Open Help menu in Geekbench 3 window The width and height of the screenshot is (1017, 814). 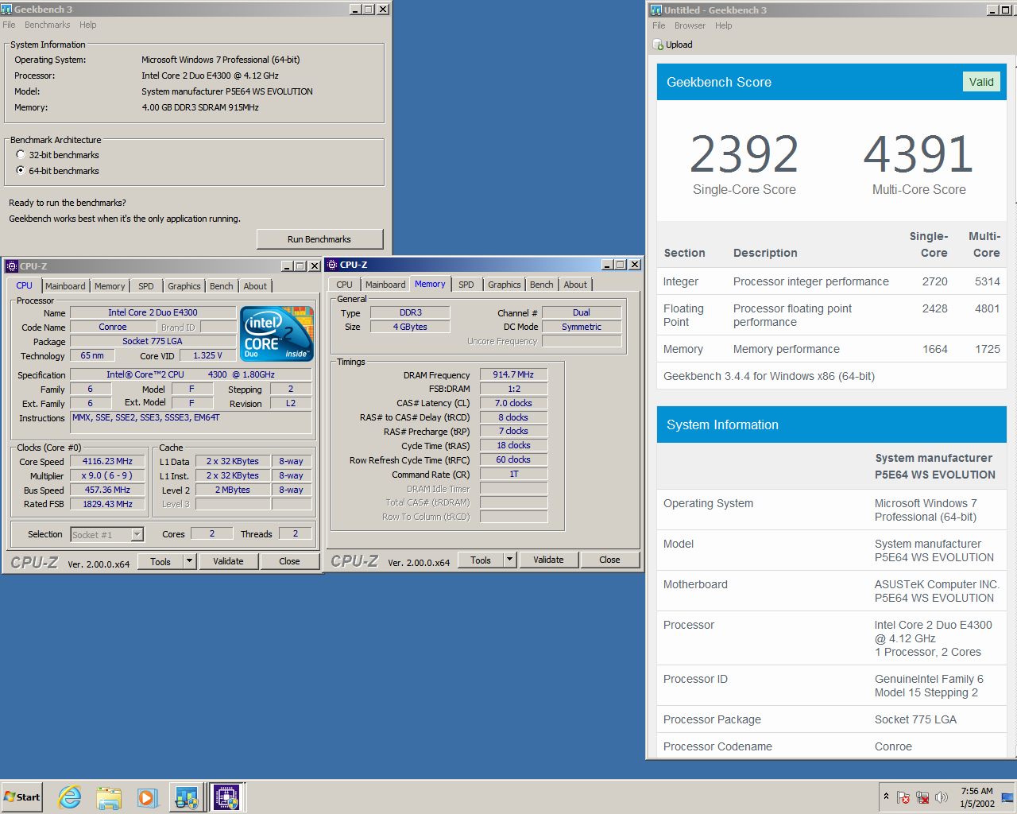tap(87, 25)
